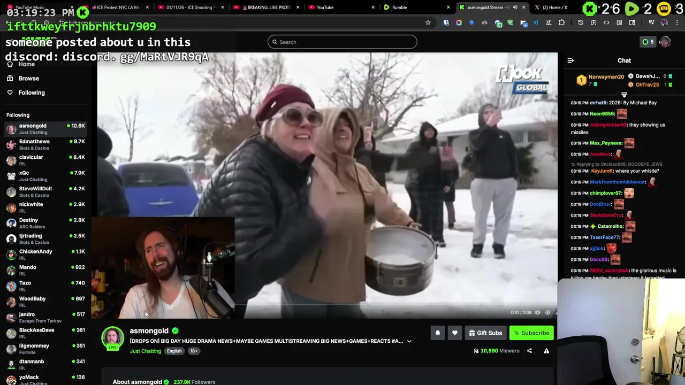
Task: Click OhTrav25 leaderboard entry
Action: (650, 84)
